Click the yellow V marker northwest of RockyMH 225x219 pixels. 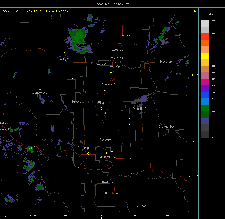tap(46, 48)
